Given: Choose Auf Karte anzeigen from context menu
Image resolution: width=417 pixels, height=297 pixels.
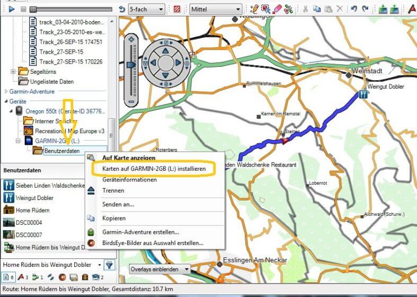Looking at the screenshot, I should 129,158.
